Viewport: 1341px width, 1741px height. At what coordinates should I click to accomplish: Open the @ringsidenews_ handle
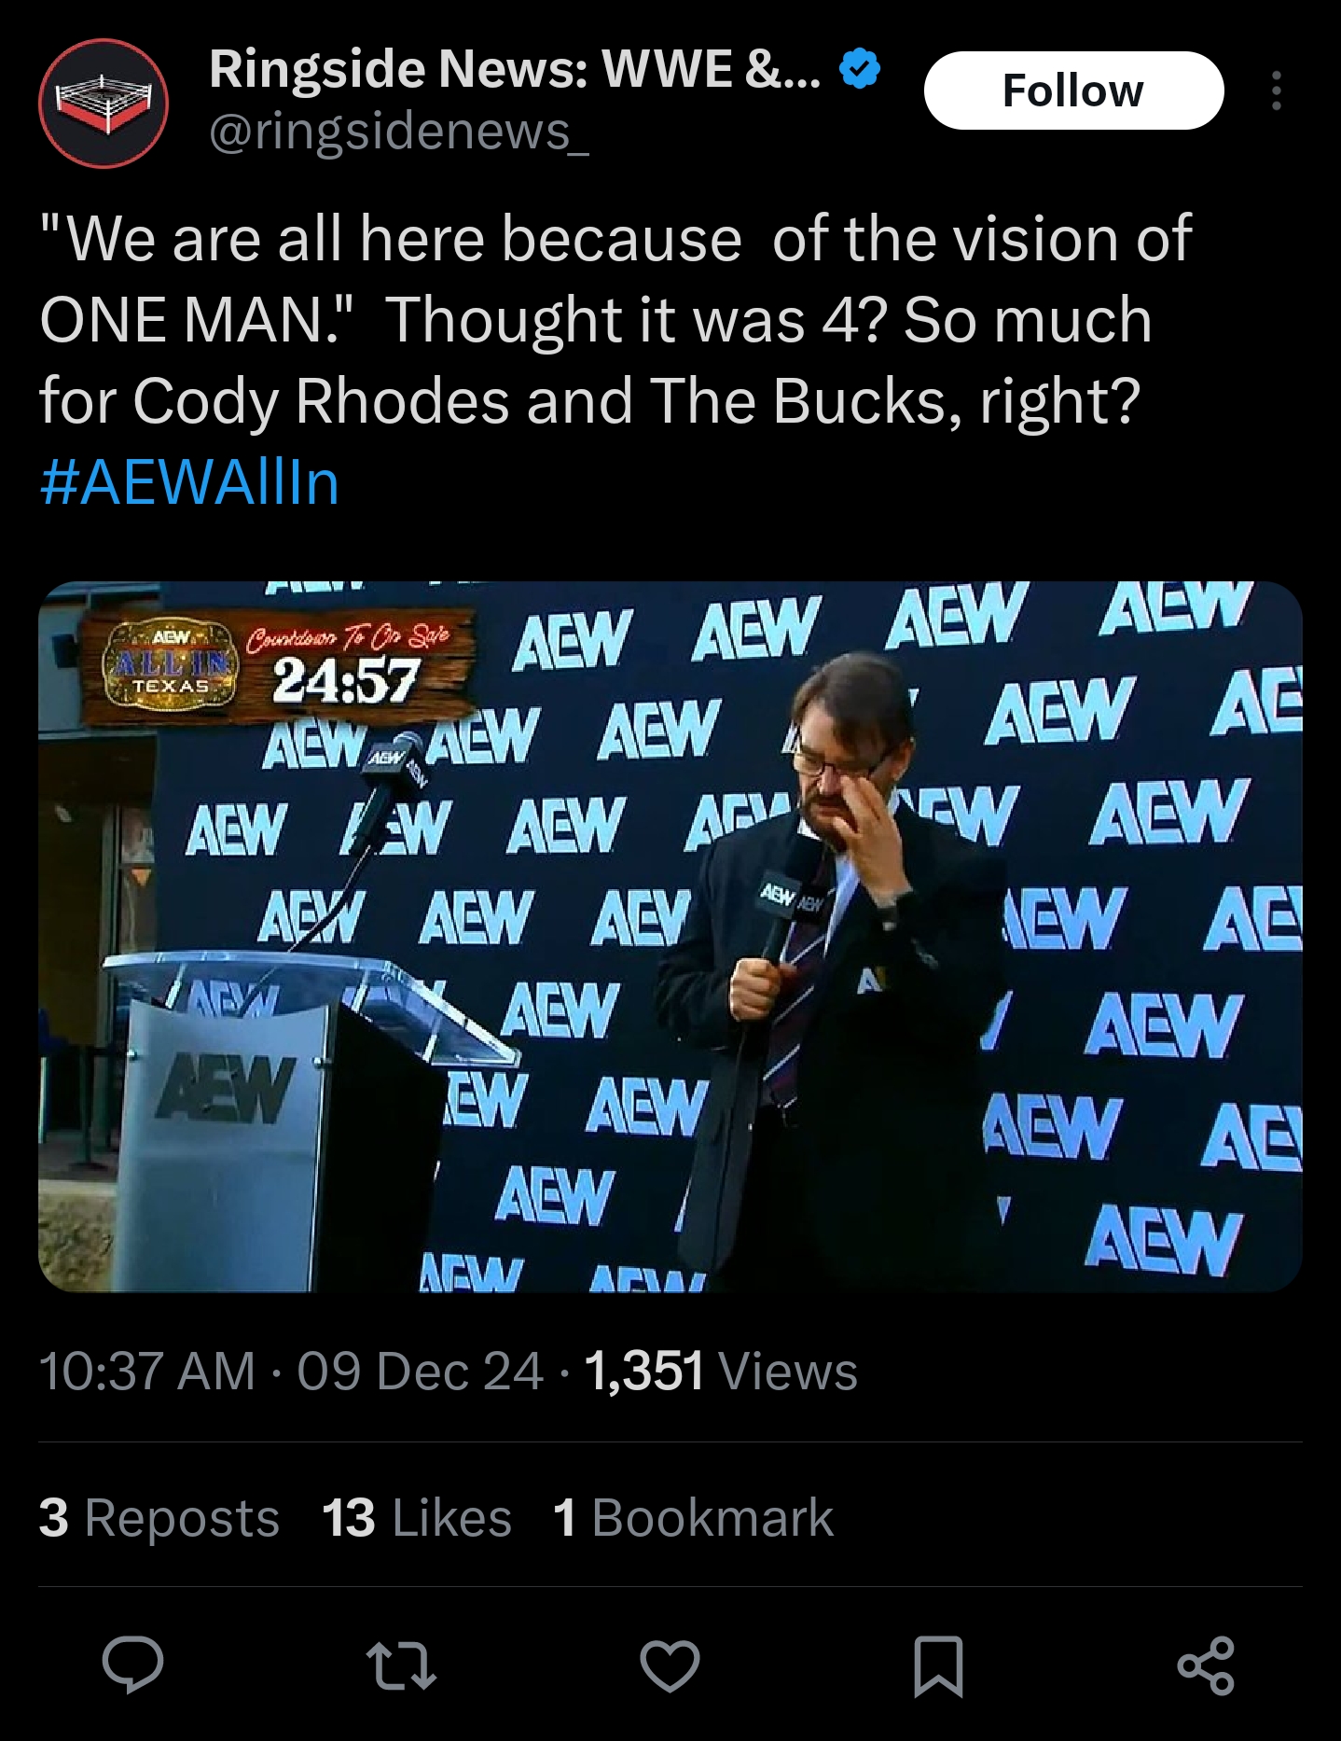pyautogui.click(x=399, y=131)
